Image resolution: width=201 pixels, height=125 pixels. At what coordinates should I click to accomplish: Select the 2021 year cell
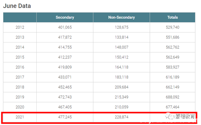click(20, 117)
